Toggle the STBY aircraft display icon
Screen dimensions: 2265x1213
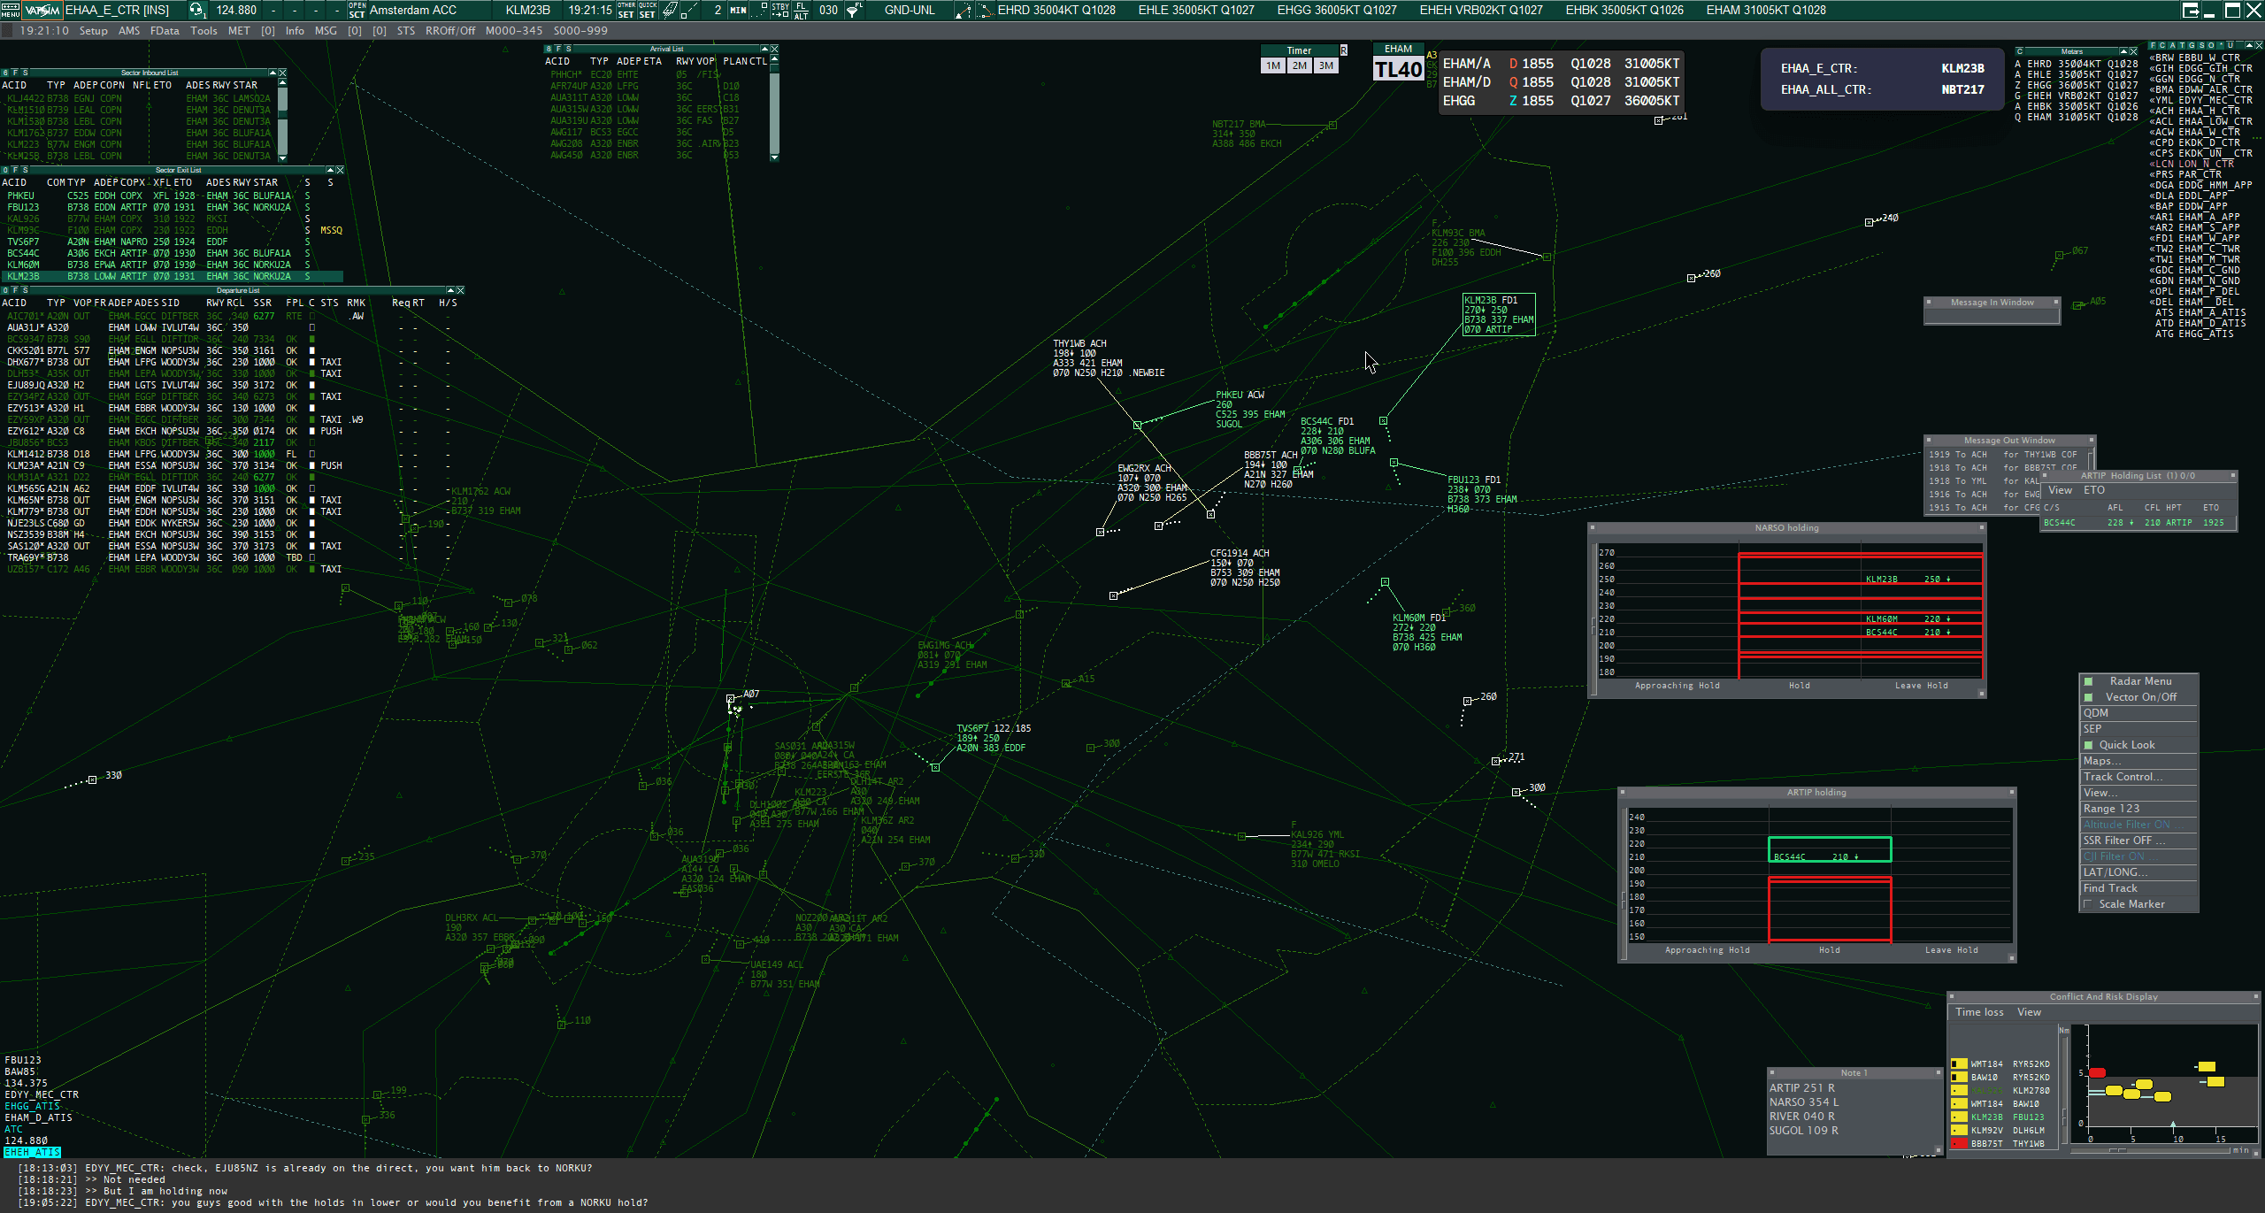(780, 10)
